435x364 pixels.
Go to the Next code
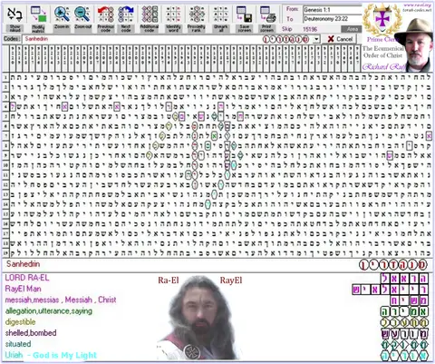click(126, 19)
